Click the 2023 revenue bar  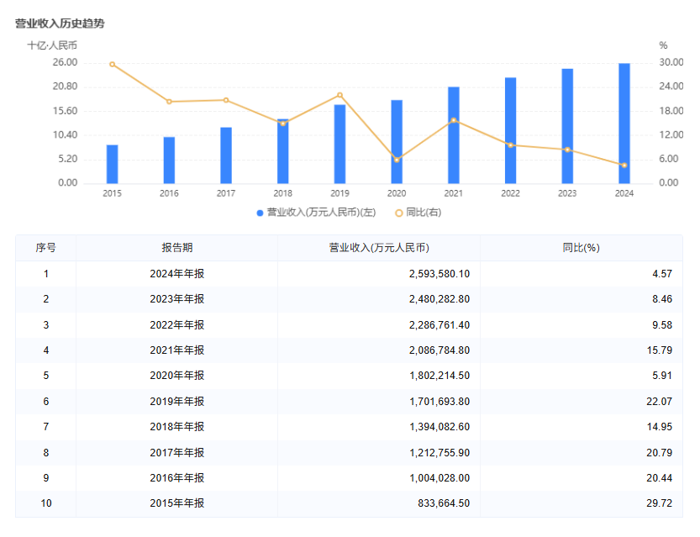coord(567,126)
